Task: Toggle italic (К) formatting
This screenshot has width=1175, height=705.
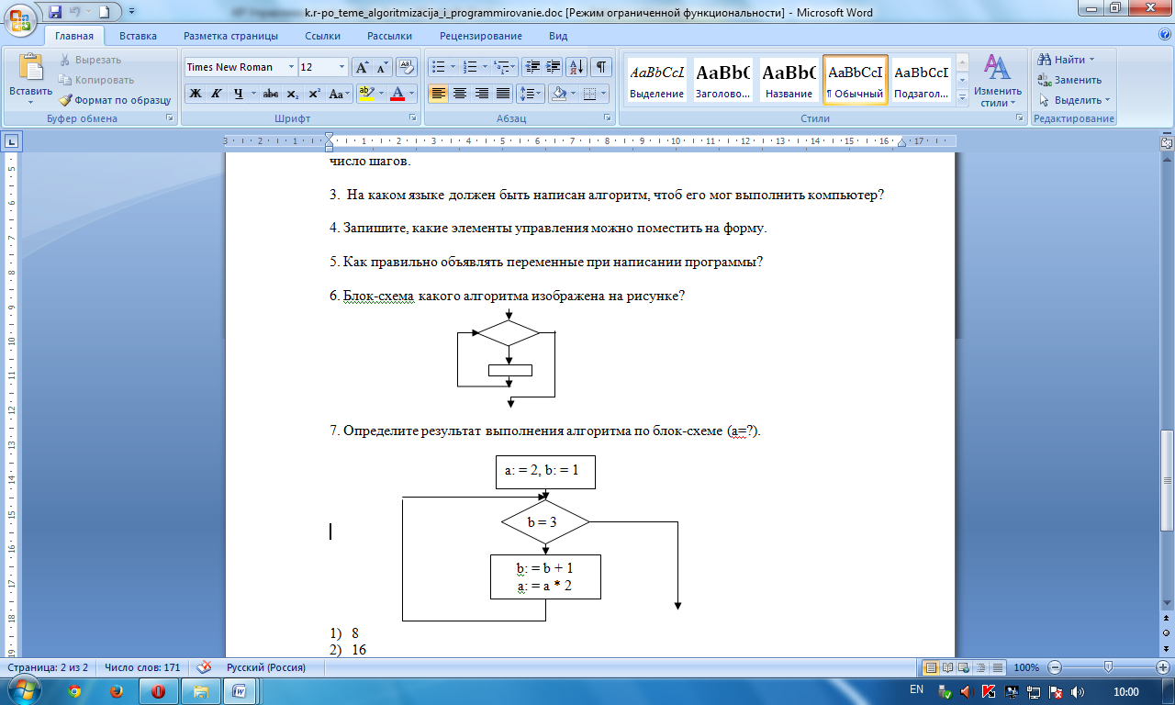Action: [217, 94]
